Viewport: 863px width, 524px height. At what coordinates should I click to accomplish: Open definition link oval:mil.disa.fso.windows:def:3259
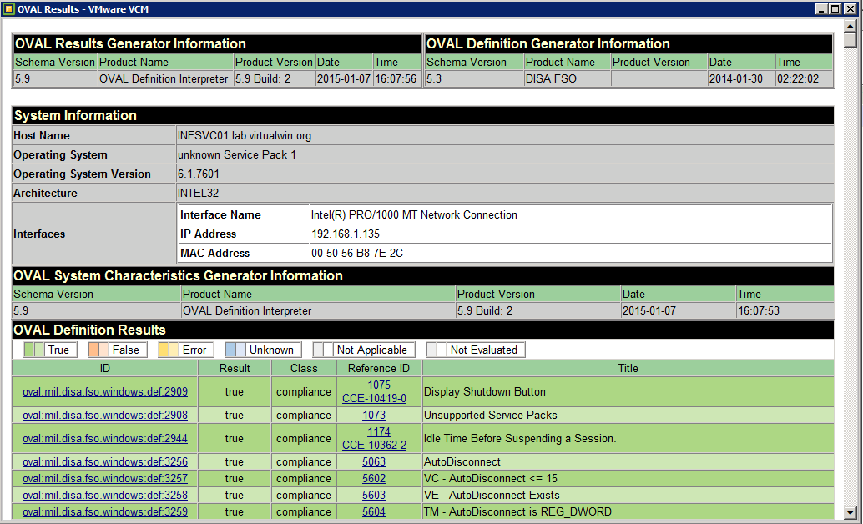click(104, 511)
